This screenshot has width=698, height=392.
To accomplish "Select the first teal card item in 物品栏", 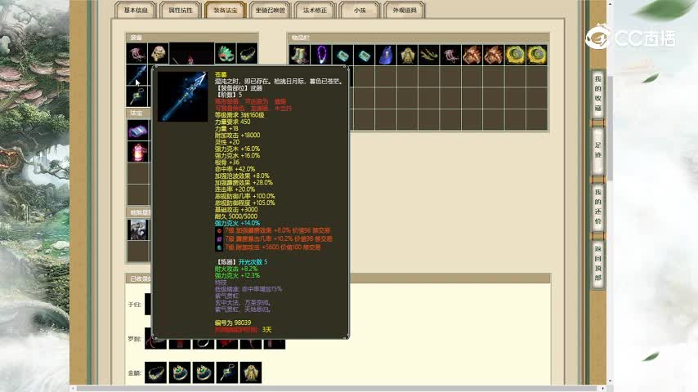I will (342, 55).
